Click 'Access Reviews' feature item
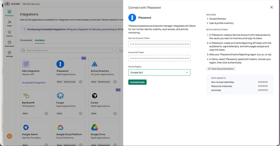 (x=217, y=19)
